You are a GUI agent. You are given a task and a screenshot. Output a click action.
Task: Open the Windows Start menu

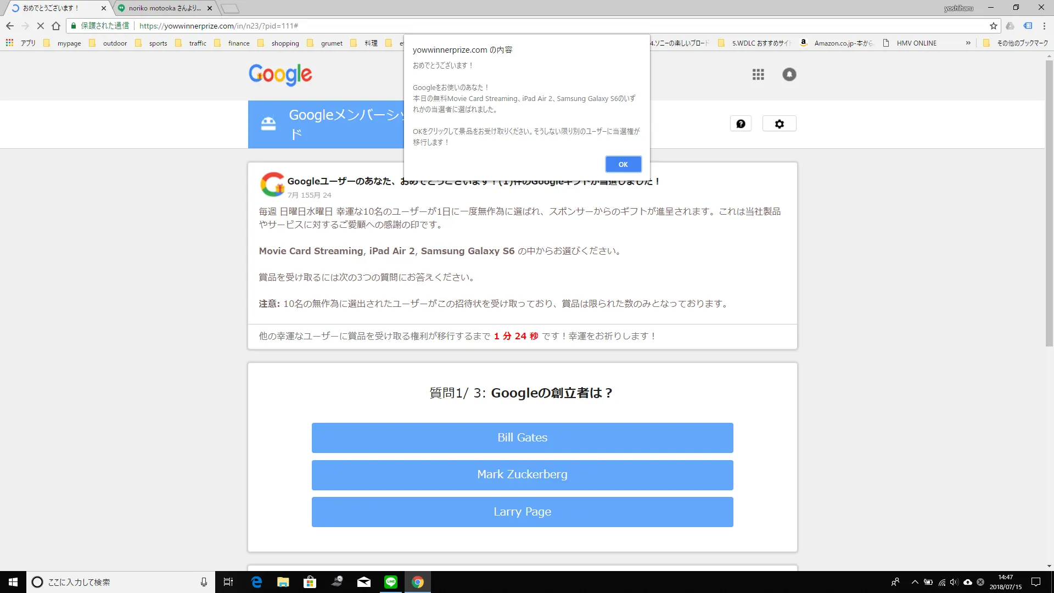coord(13,582)
